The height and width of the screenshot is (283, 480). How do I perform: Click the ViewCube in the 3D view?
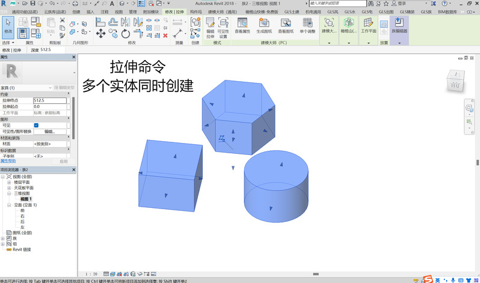coord(455,82)
